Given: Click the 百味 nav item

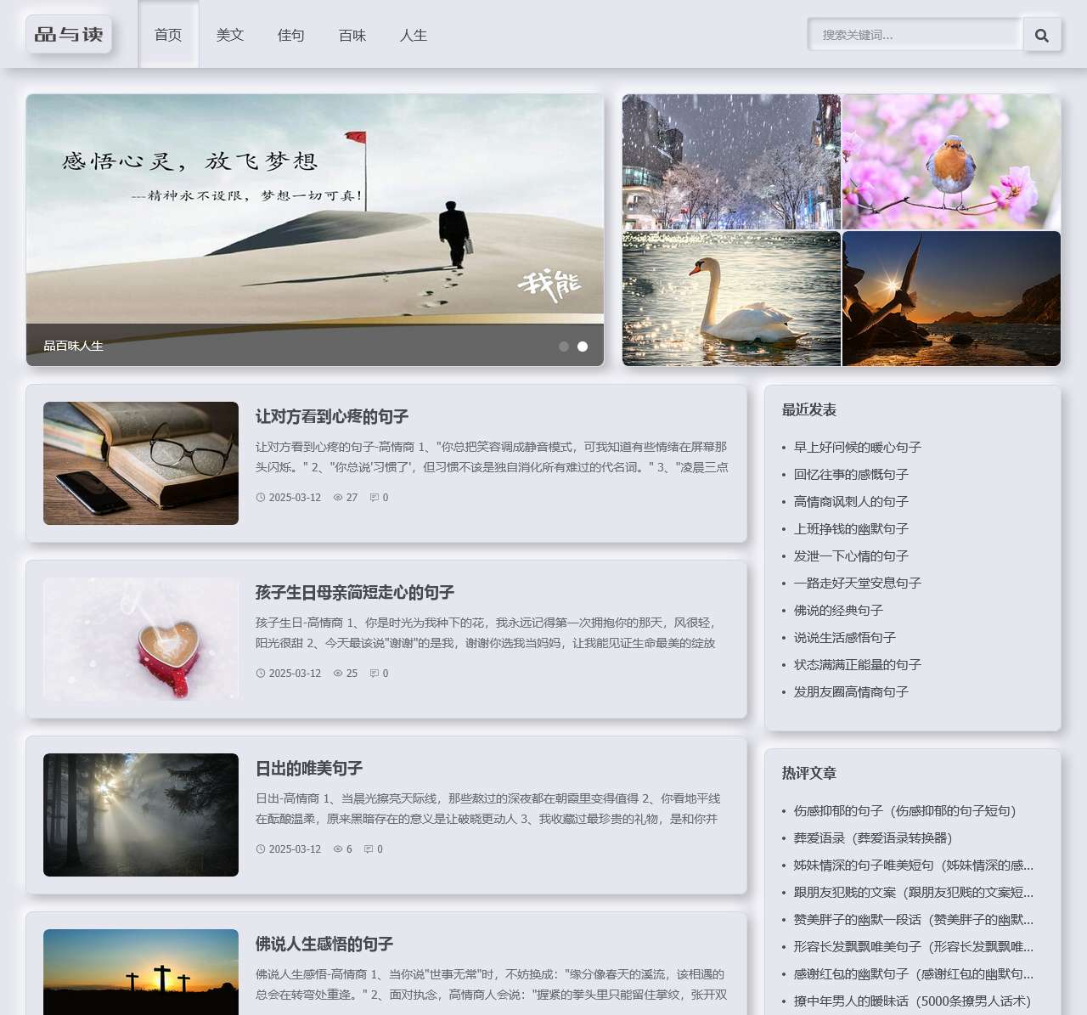Looking at the screenshot, I should point(352,35).
